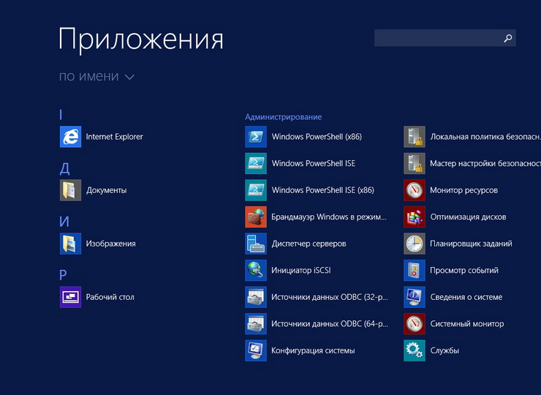Open the Планировщик заданий clock icon
This screenshot has height=395, width=541.
pyautogui.click(x=415, y=244)
